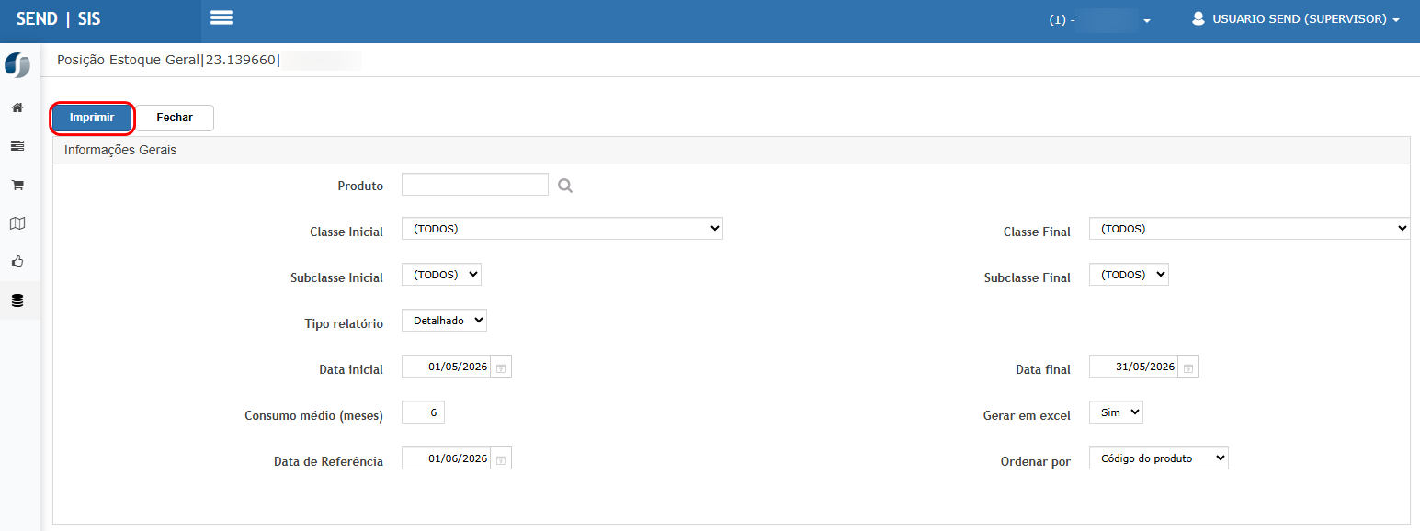Click the SEND | SIS brand link
The image size is (1420, 531).
(59, 18)
